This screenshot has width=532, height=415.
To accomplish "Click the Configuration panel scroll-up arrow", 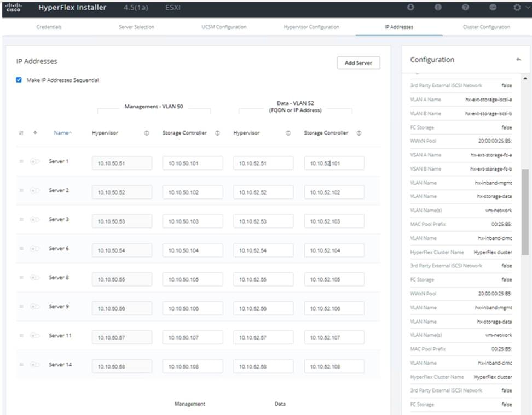I will pyautogui.click(x=525, y=78).
